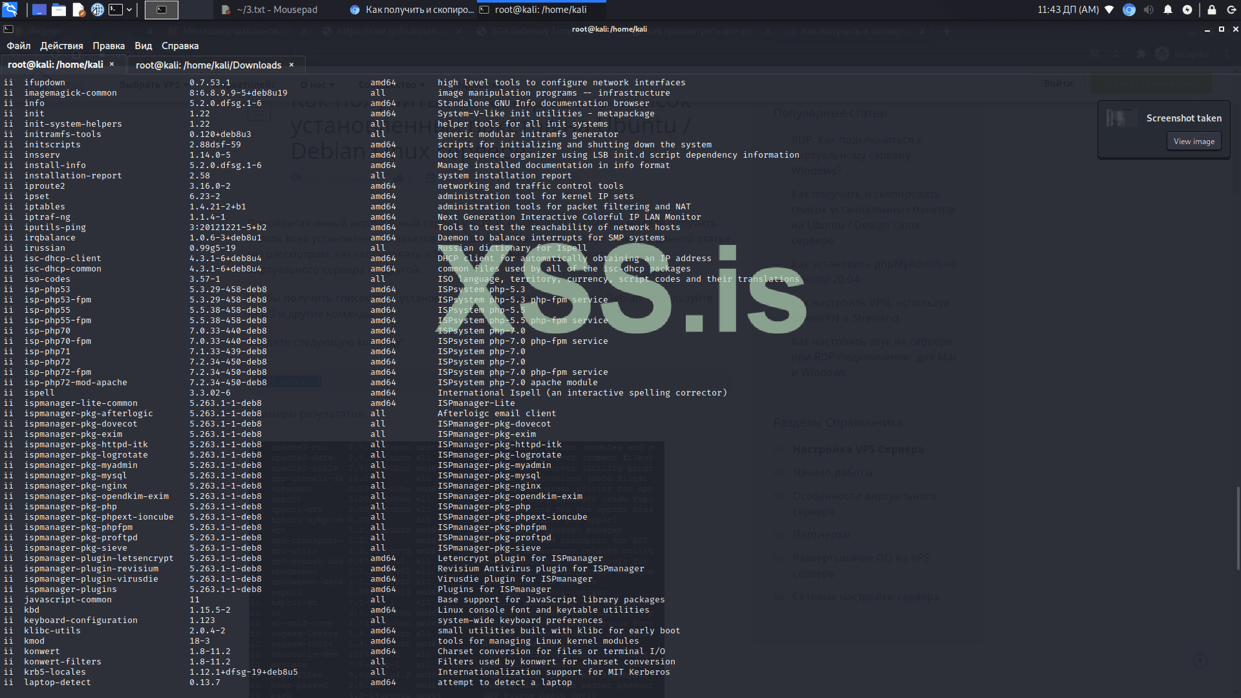The height and width of the screenshot is (698, 1241).
Task: Open the Kali applications menu
Action: click(x=10, y=10)
